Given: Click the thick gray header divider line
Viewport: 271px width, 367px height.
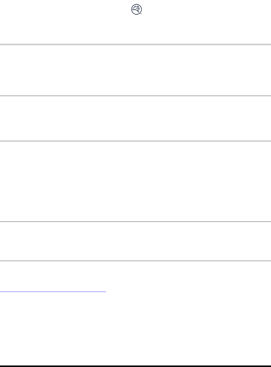Looking at the screenshot, I should [135, 44].
